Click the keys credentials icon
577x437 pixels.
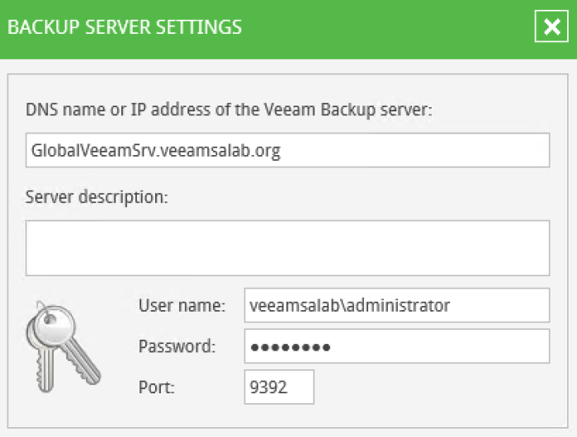coord(64,346)
